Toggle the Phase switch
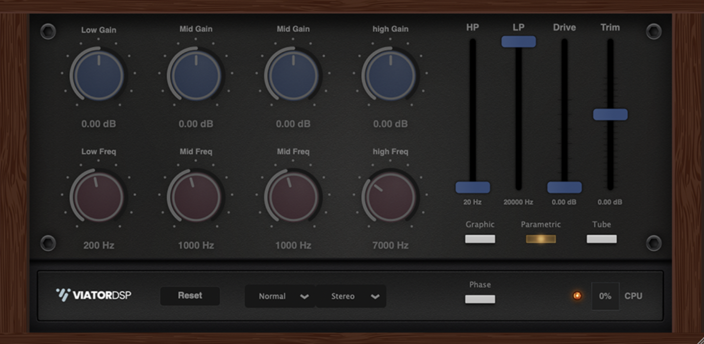This screenshot has height=344, width=704. 480,299
